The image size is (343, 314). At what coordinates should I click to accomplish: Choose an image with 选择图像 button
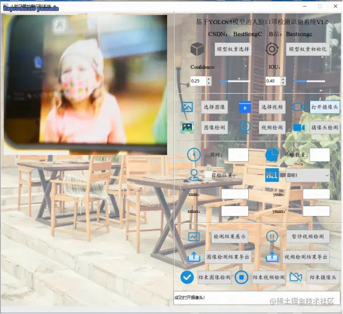tap(214, 107)
